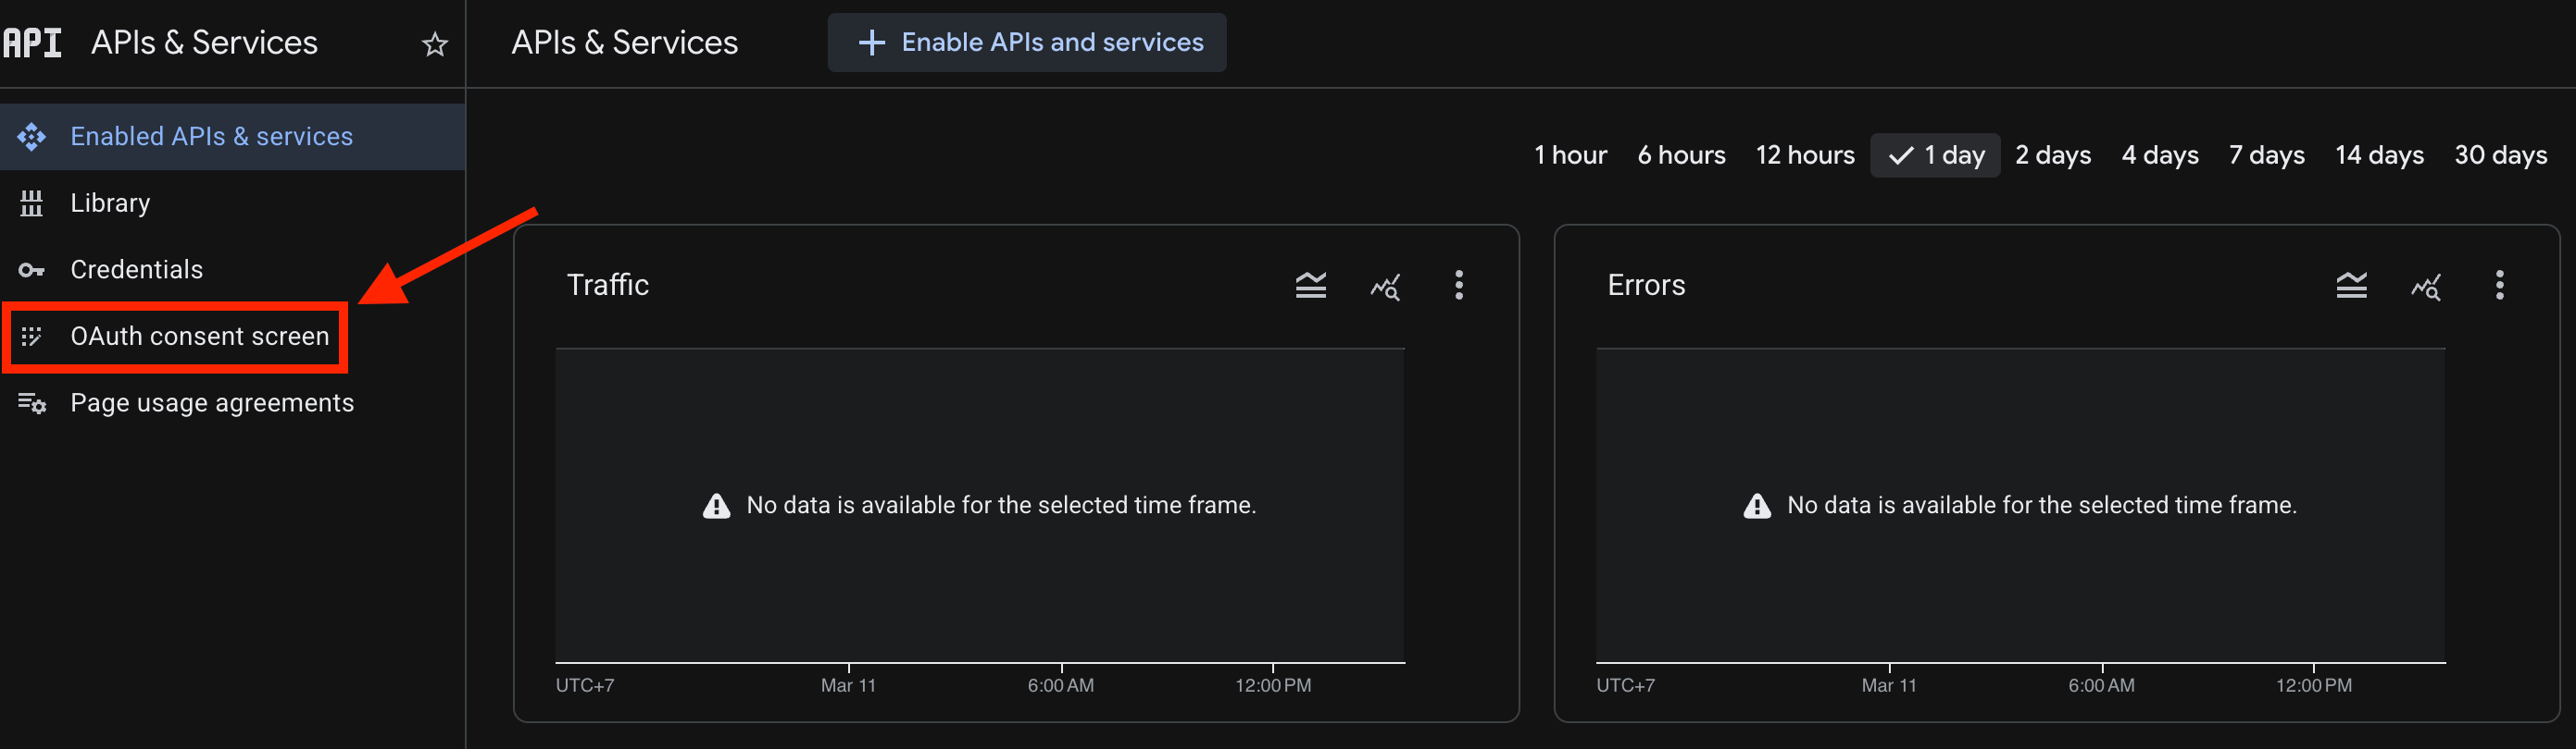Click the Library grid icon
This screenshot has width=2576, height=749.
(32, 203)
